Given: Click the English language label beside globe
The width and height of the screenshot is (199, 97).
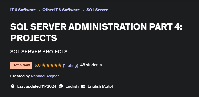Looking at the screenshot, I should [x=72, y=86].
